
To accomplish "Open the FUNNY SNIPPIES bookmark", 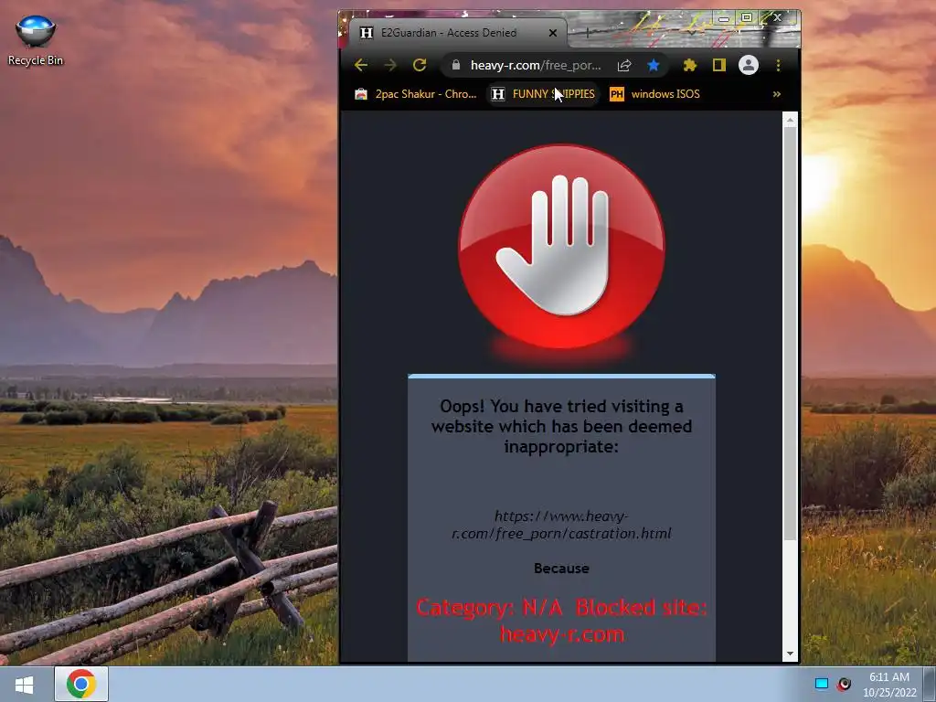I will [543, 94].
